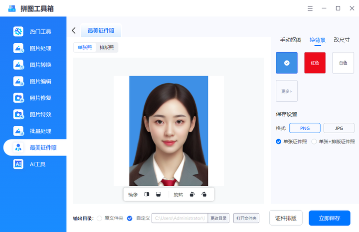This screenshot has height=232, width=359.
Task: Click the 镜像 label in toolbar
Action: coord(133,195)
